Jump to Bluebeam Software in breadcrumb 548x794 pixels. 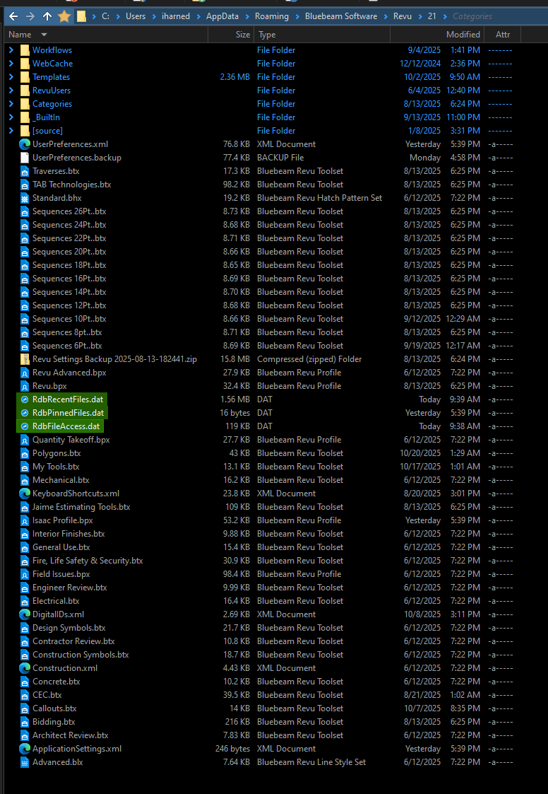point(341,16)
